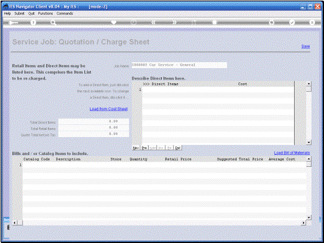Click the key icon in the toolbar
The height and width of the screenshot is (243, 324).
pos(13,23)
